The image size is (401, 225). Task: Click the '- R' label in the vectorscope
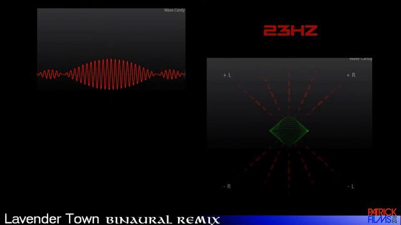pos(227,186)
